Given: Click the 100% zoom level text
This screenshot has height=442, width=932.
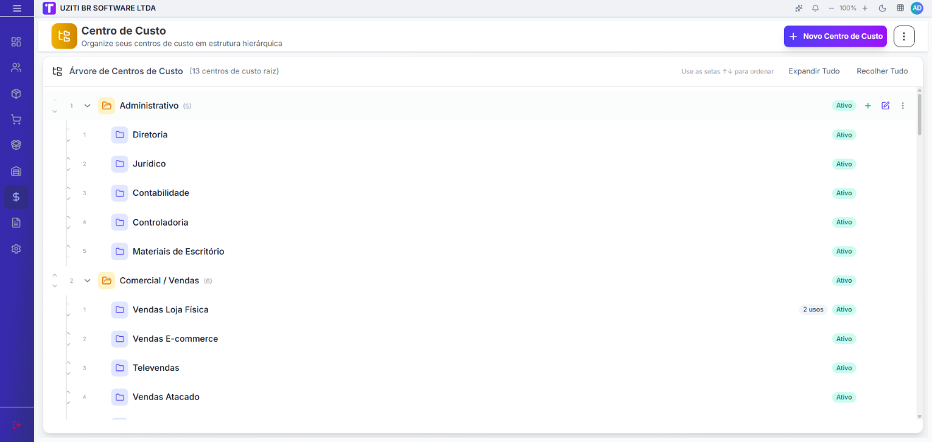Looking at the screenshot, I should pyautogui.click(x=848, y=8).
